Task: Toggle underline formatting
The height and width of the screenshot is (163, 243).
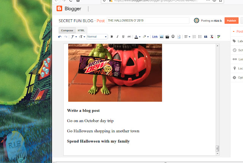Action: (x=123, y=37)
